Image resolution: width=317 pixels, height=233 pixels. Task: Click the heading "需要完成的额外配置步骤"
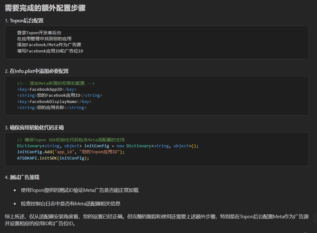45,8
